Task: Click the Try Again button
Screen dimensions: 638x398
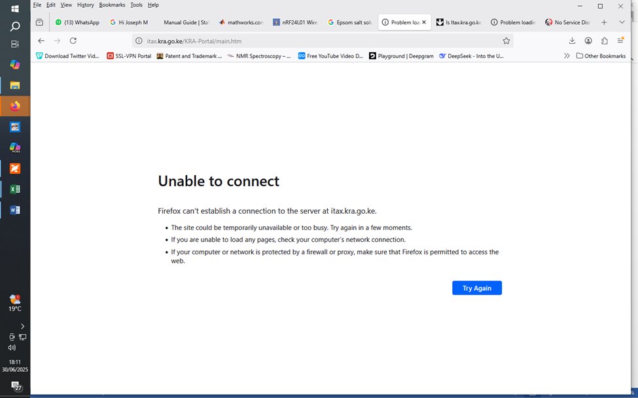Action: [477, 288]
